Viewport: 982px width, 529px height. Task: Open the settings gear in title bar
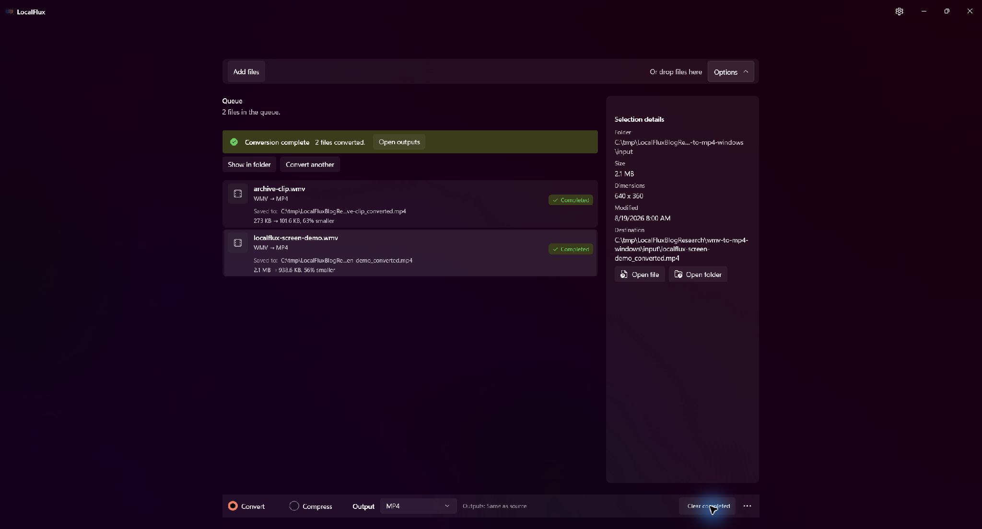tap(899, 11)
